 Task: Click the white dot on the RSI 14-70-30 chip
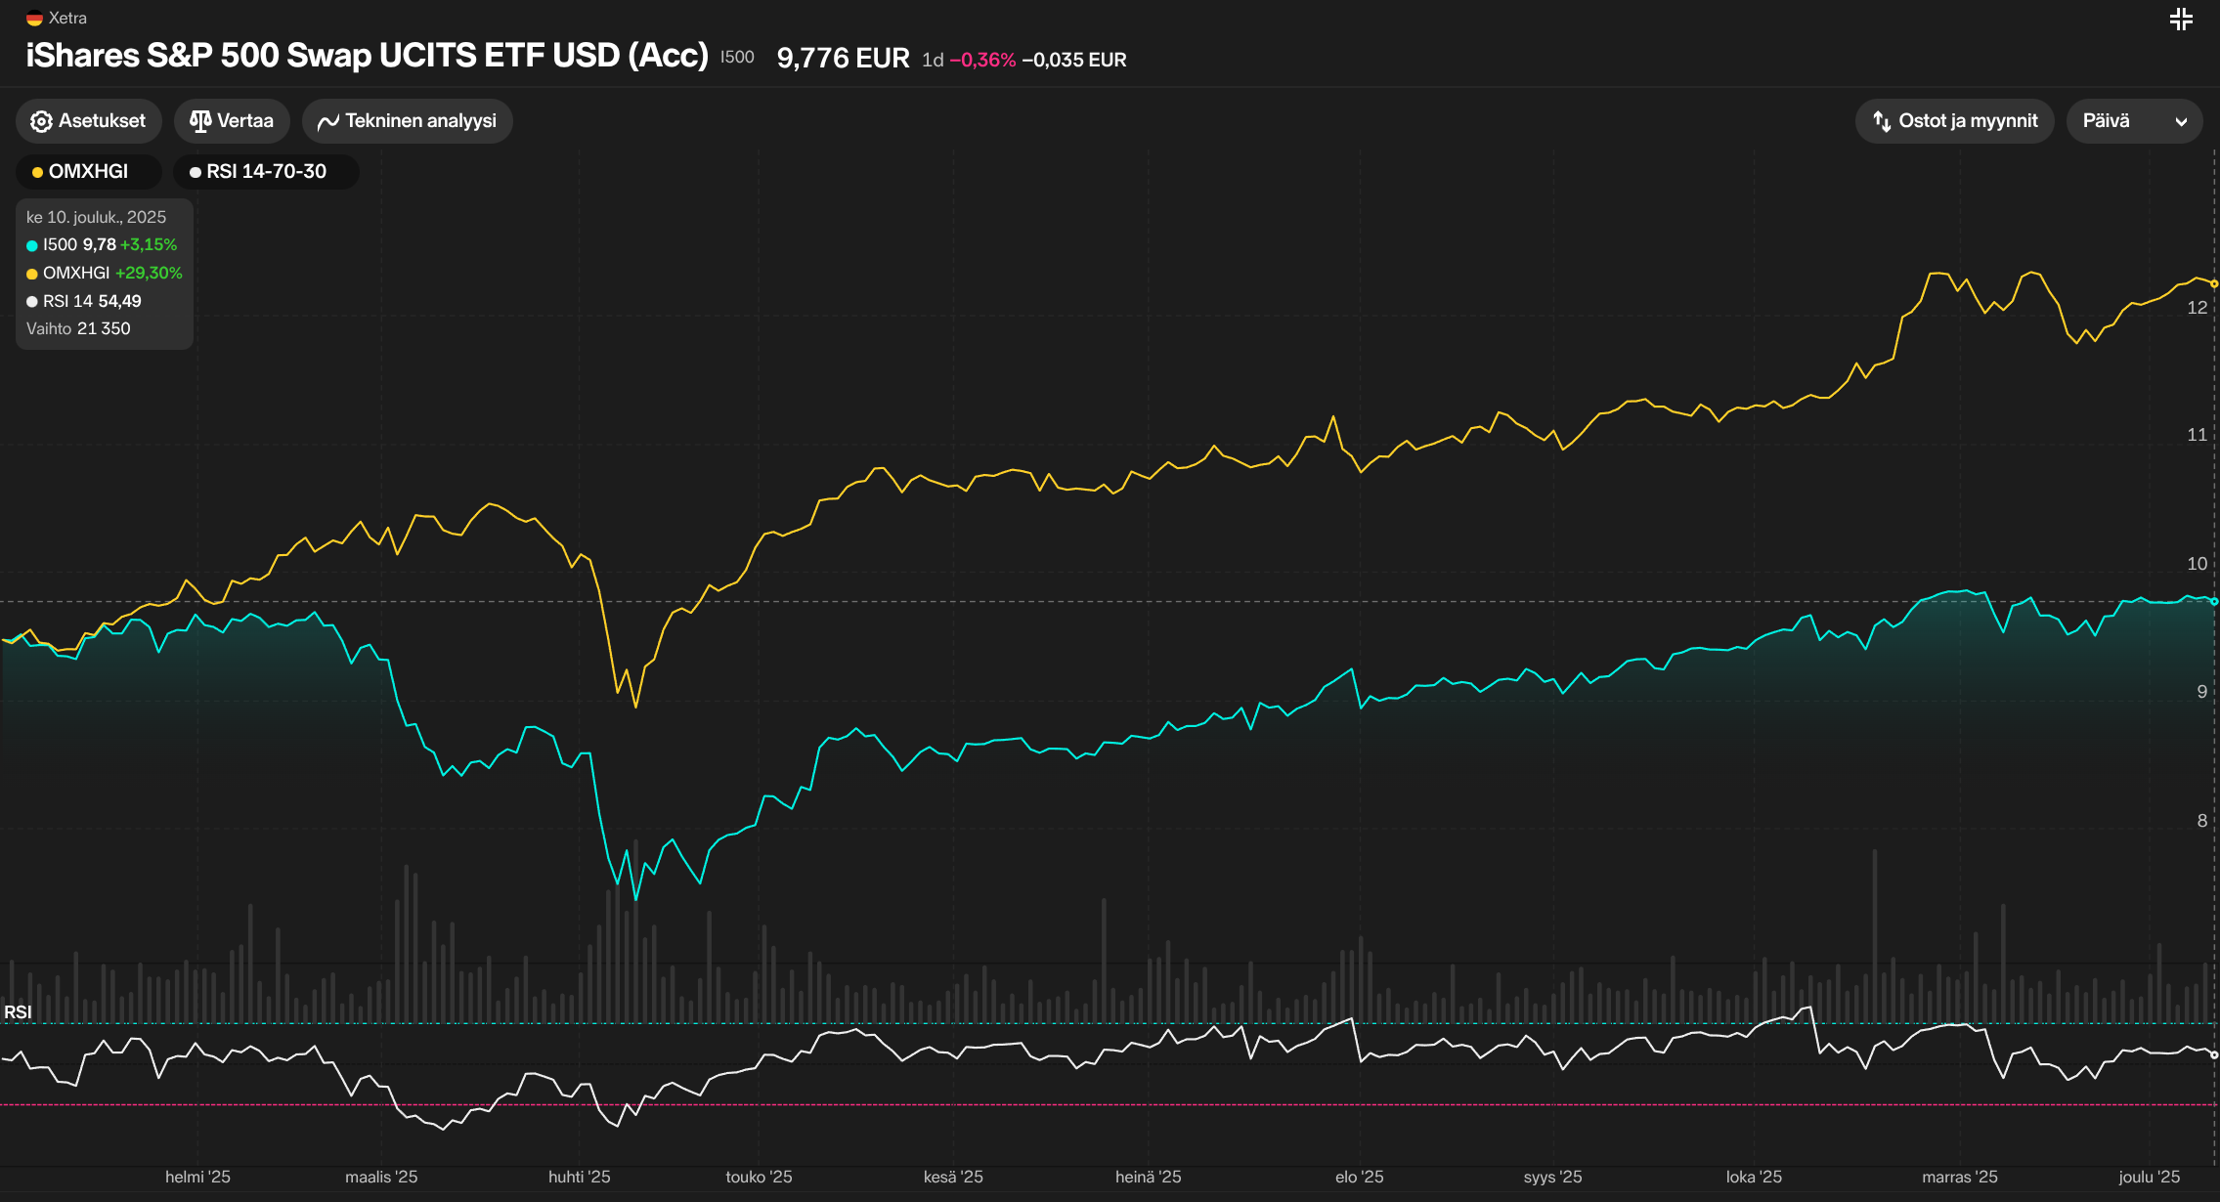pos(196,172)
